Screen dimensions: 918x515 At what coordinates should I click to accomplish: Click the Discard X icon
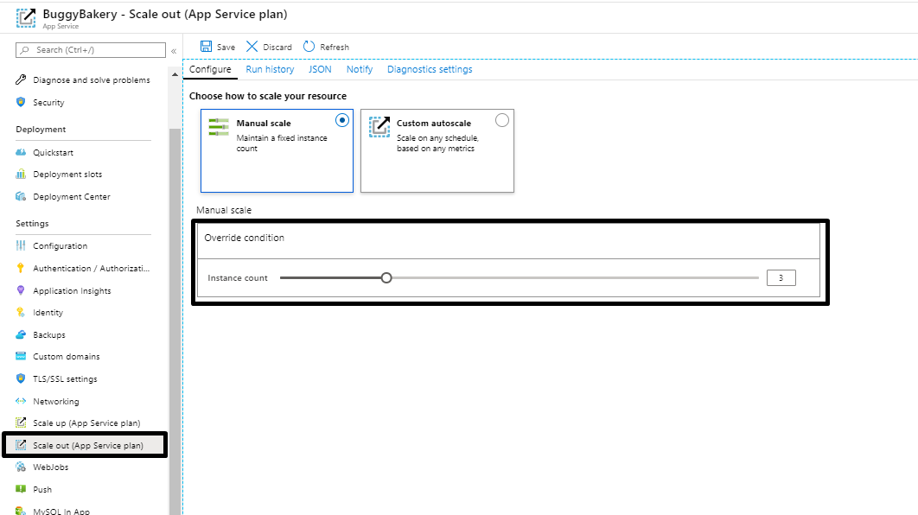click(252, 47)
